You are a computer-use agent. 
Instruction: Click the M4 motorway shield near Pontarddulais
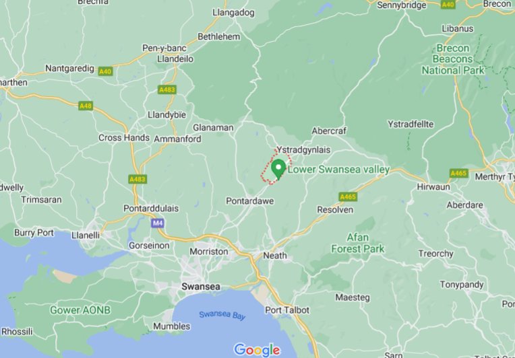(158, 223)
